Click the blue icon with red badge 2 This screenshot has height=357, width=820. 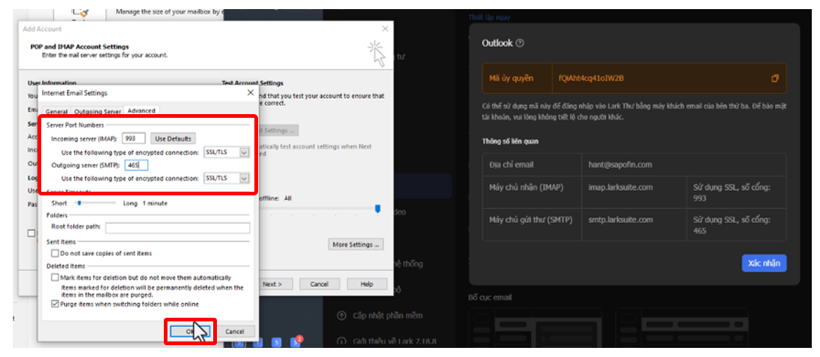click(296, 342)
